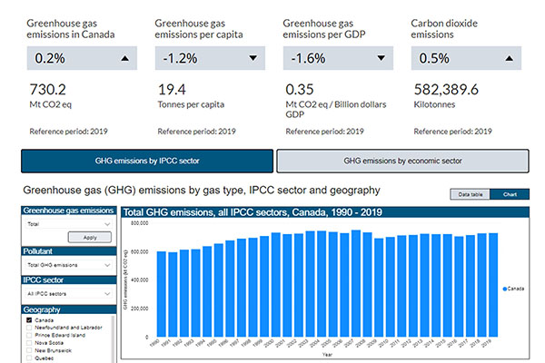This screenshot has height=363, width=545.
Task: Open the Greenhouse gas emissions Total dropdown
Action: pos(69,223)
